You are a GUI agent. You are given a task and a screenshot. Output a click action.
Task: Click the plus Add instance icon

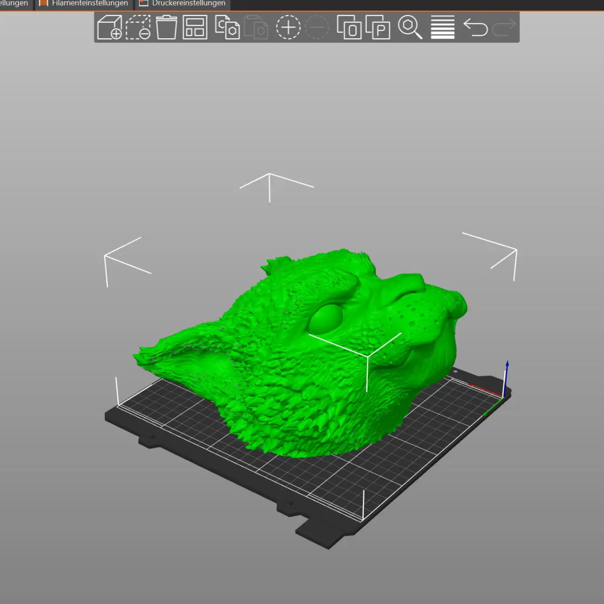click(288, 27)
